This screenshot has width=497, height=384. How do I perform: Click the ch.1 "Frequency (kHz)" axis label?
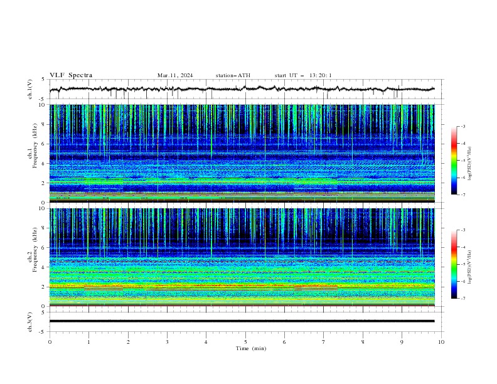point(35,146)
